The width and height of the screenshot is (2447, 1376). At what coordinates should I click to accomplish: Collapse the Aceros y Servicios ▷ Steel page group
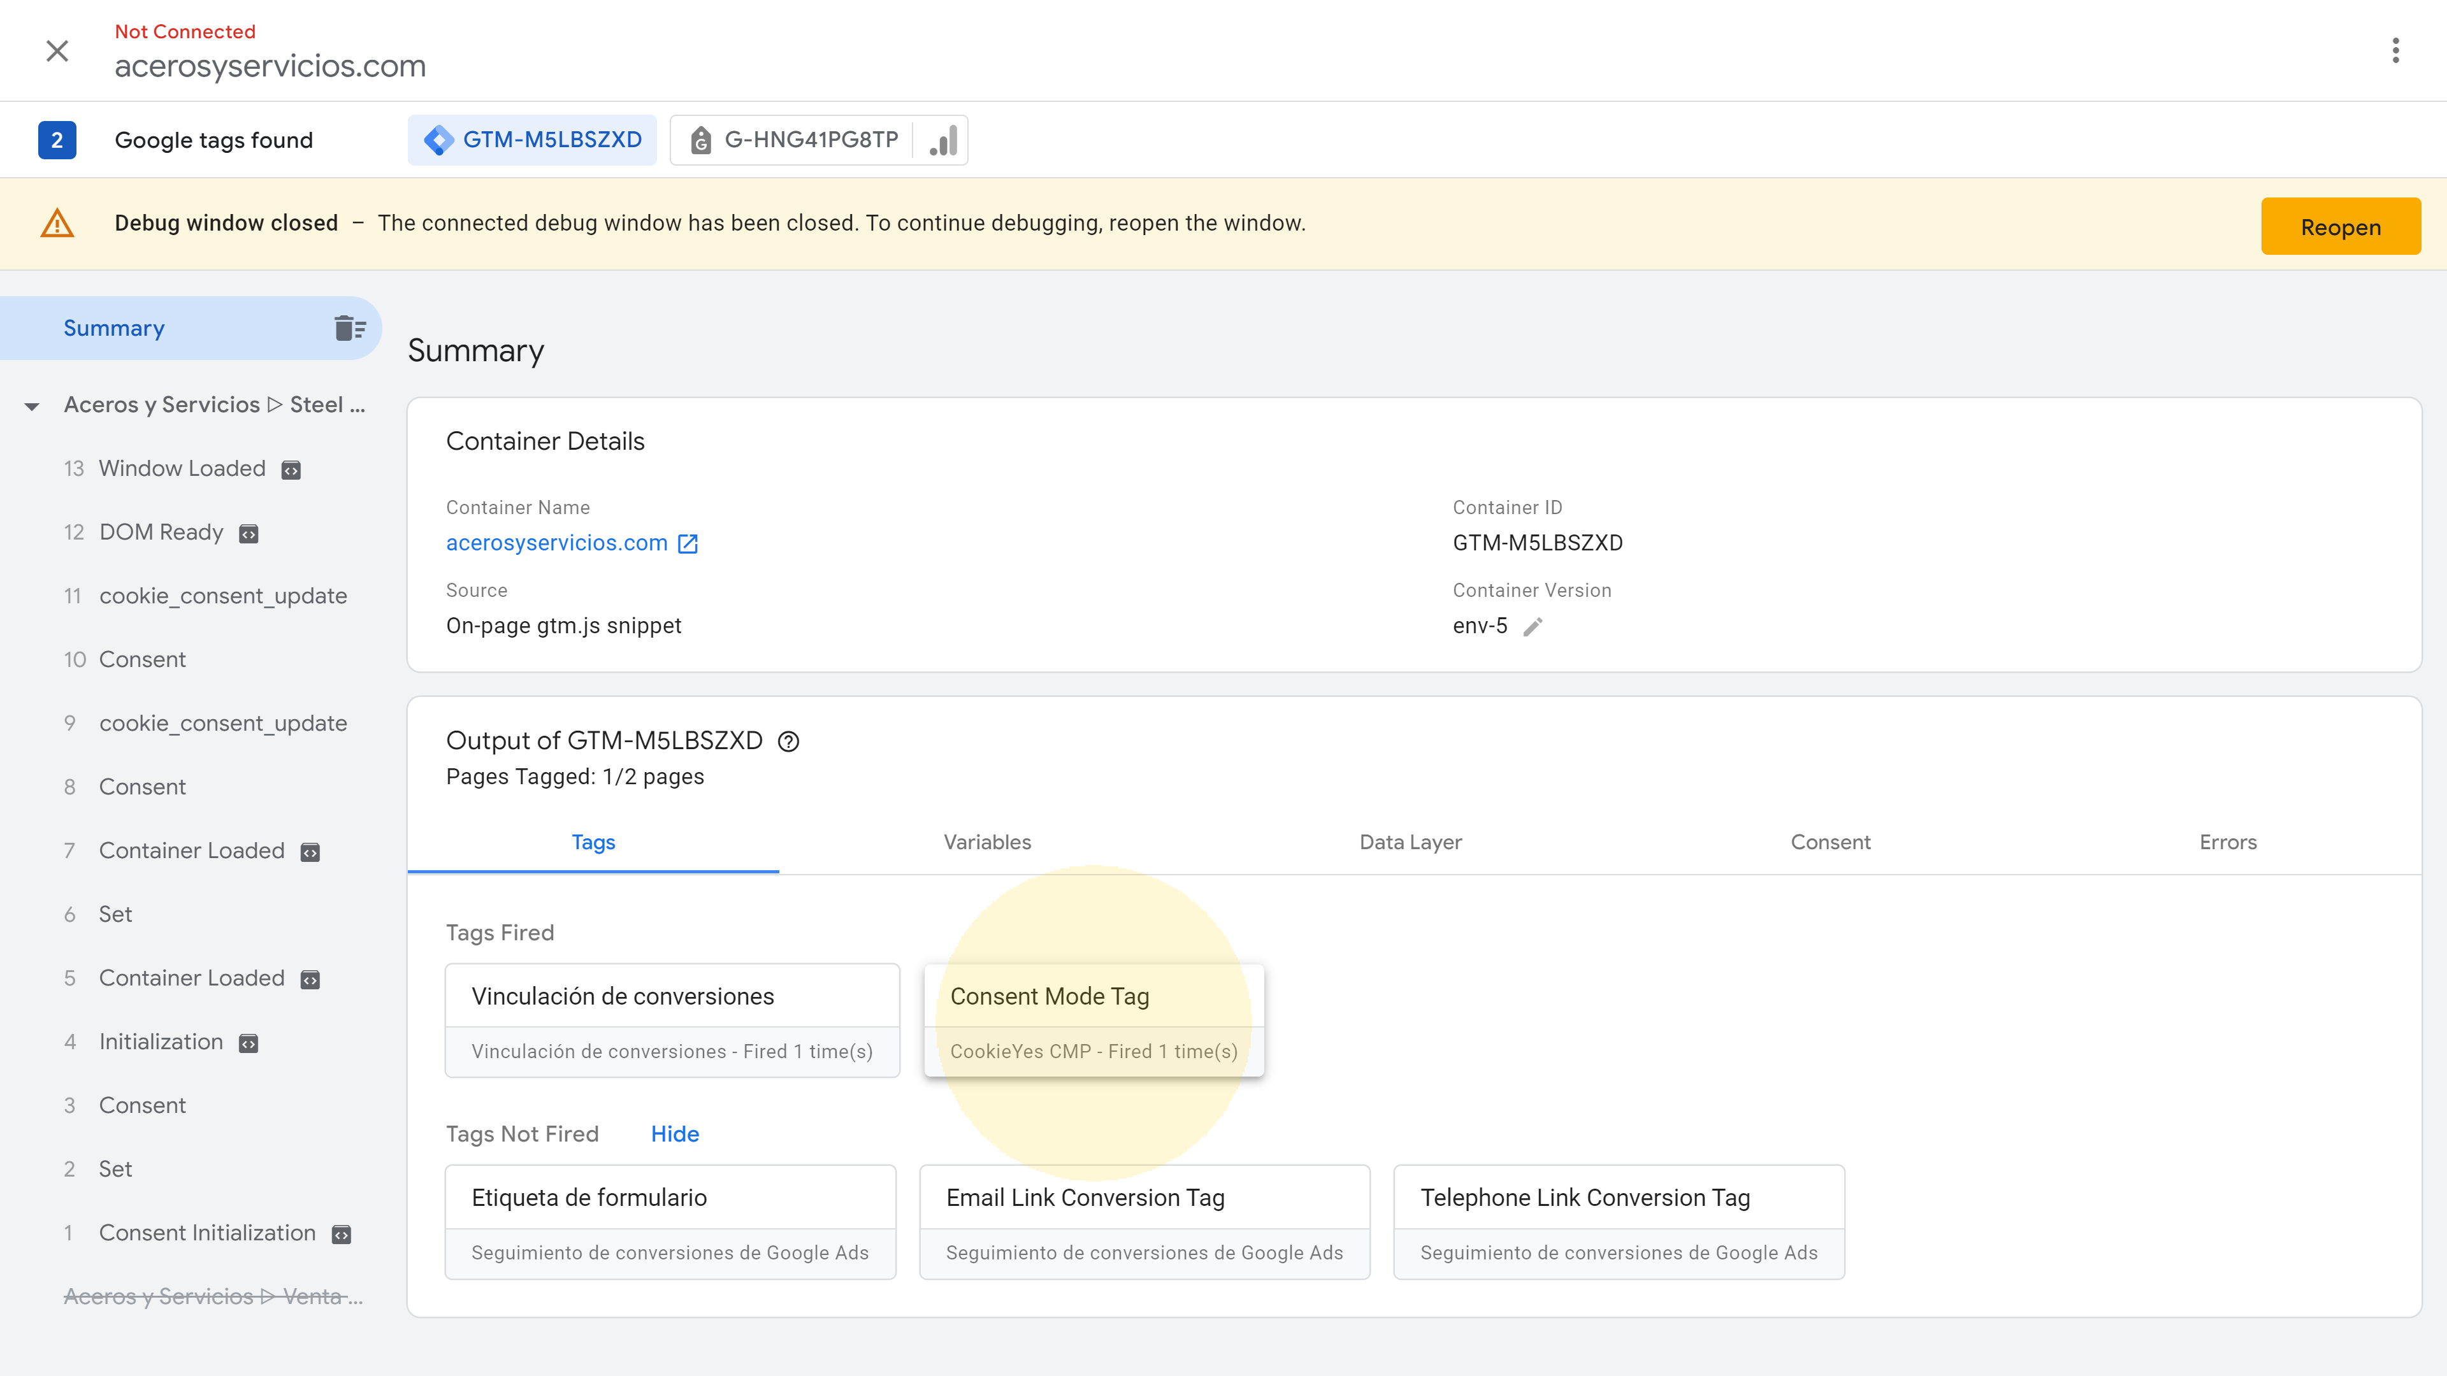[31, 406]
